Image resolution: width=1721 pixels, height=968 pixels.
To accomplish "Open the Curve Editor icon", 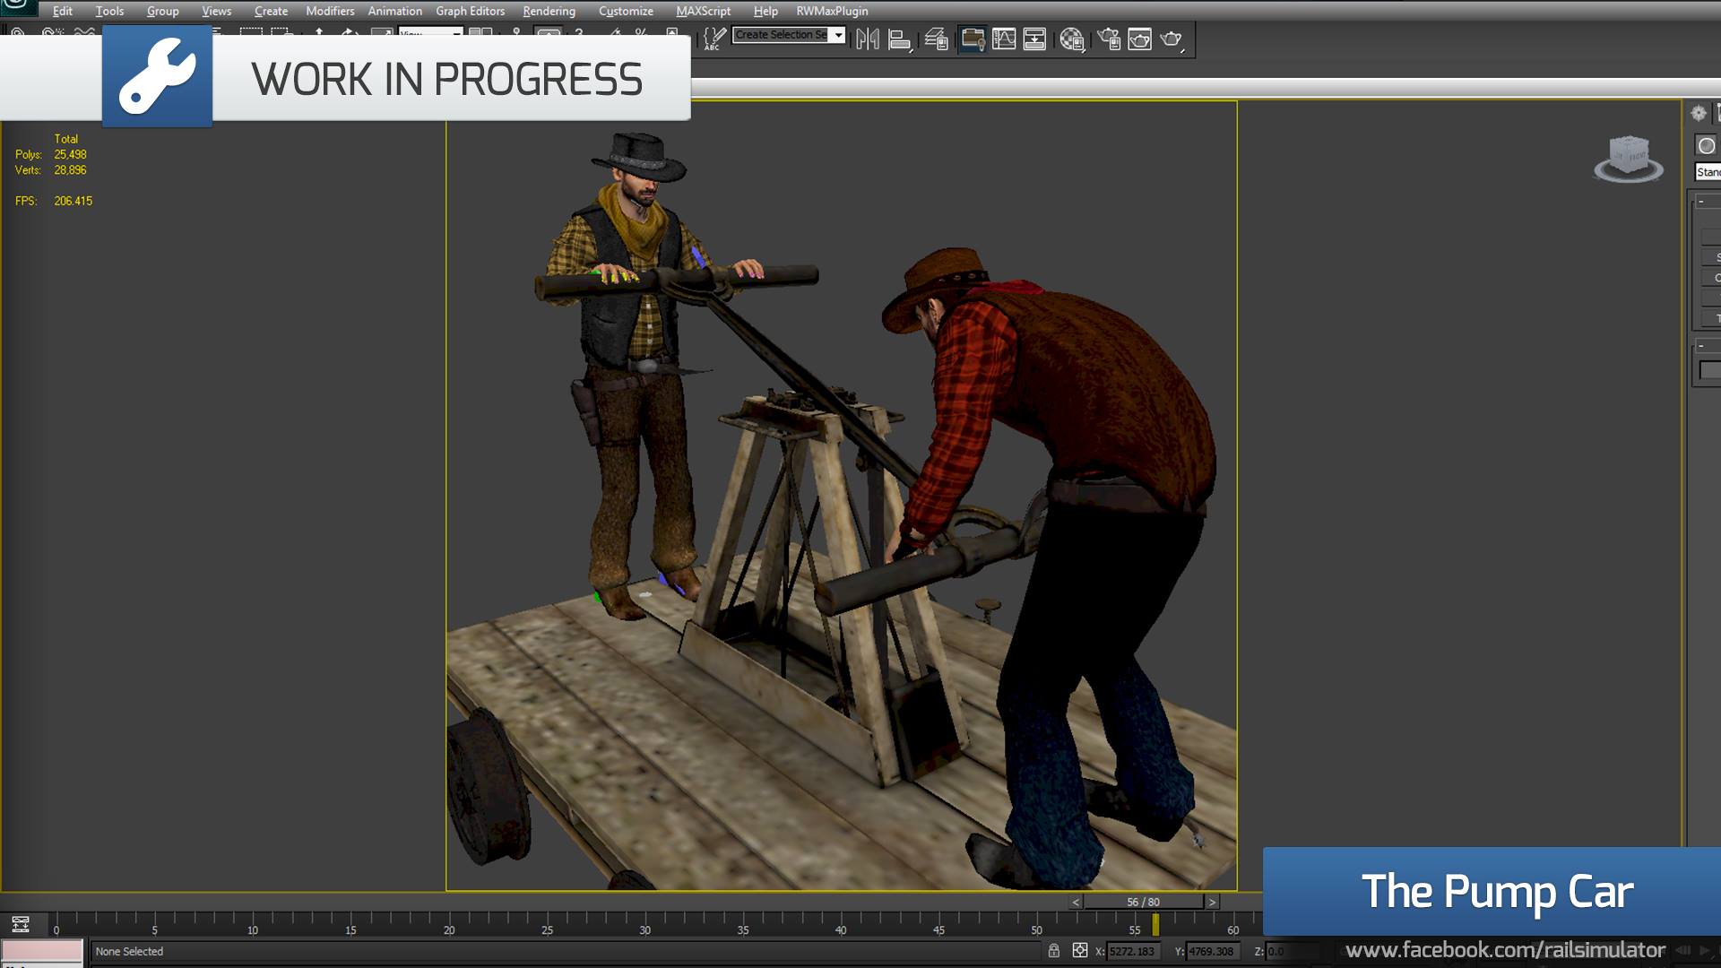I will pos(1004,39).
